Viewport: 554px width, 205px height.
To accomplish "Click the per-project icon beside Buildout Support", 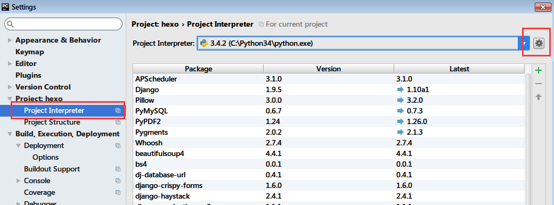I will click(x=118, y=169).
